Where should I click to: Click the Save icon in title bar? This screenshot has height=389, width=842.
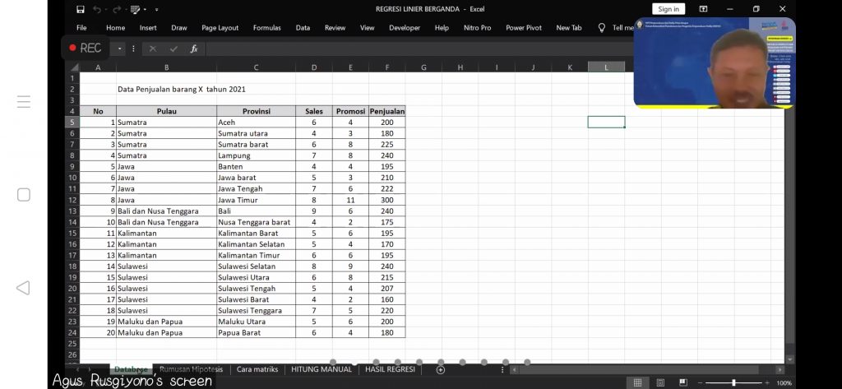[81, 9]
